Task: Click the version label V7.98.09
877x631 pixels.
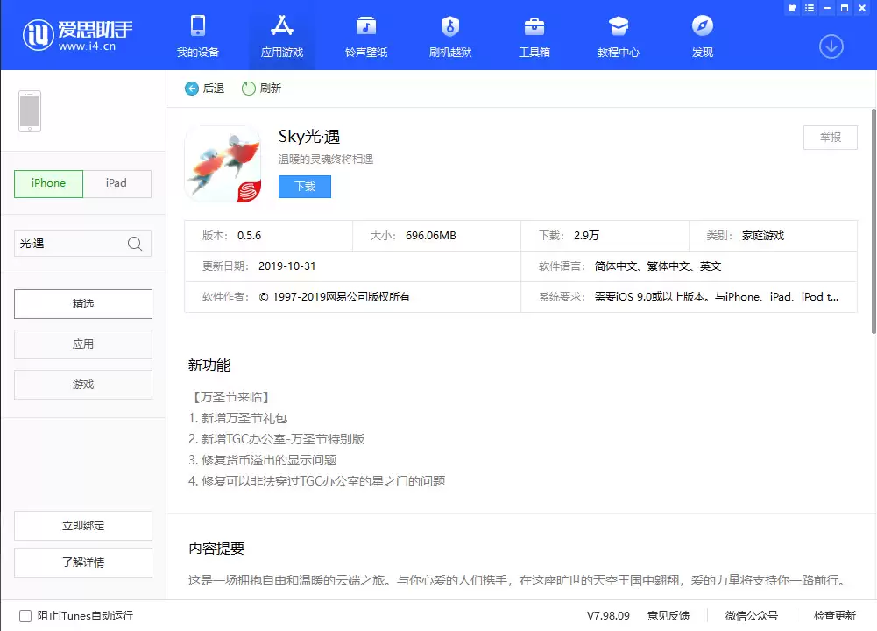Action: tap(608, 616)
